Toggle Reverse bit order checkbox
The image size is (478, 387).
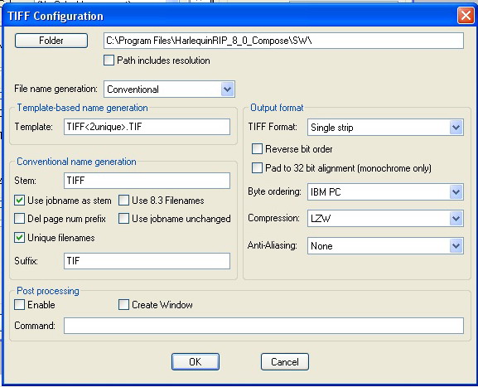point(257,149)
